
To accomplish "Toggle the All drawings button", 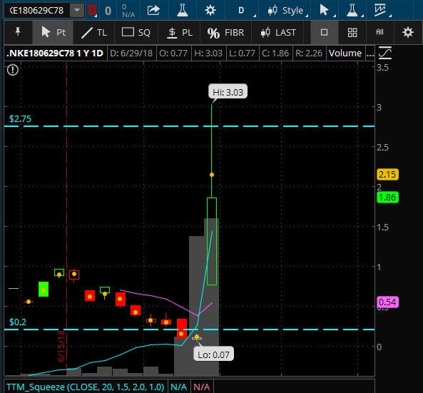I will pyautogui.click(x=379, y=33).
